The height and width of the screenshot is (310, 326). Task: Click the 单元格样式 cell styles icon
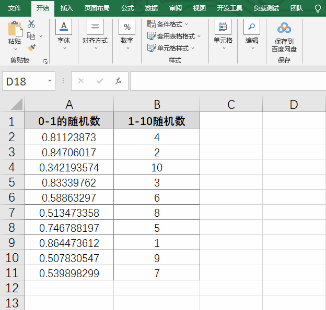151,48
